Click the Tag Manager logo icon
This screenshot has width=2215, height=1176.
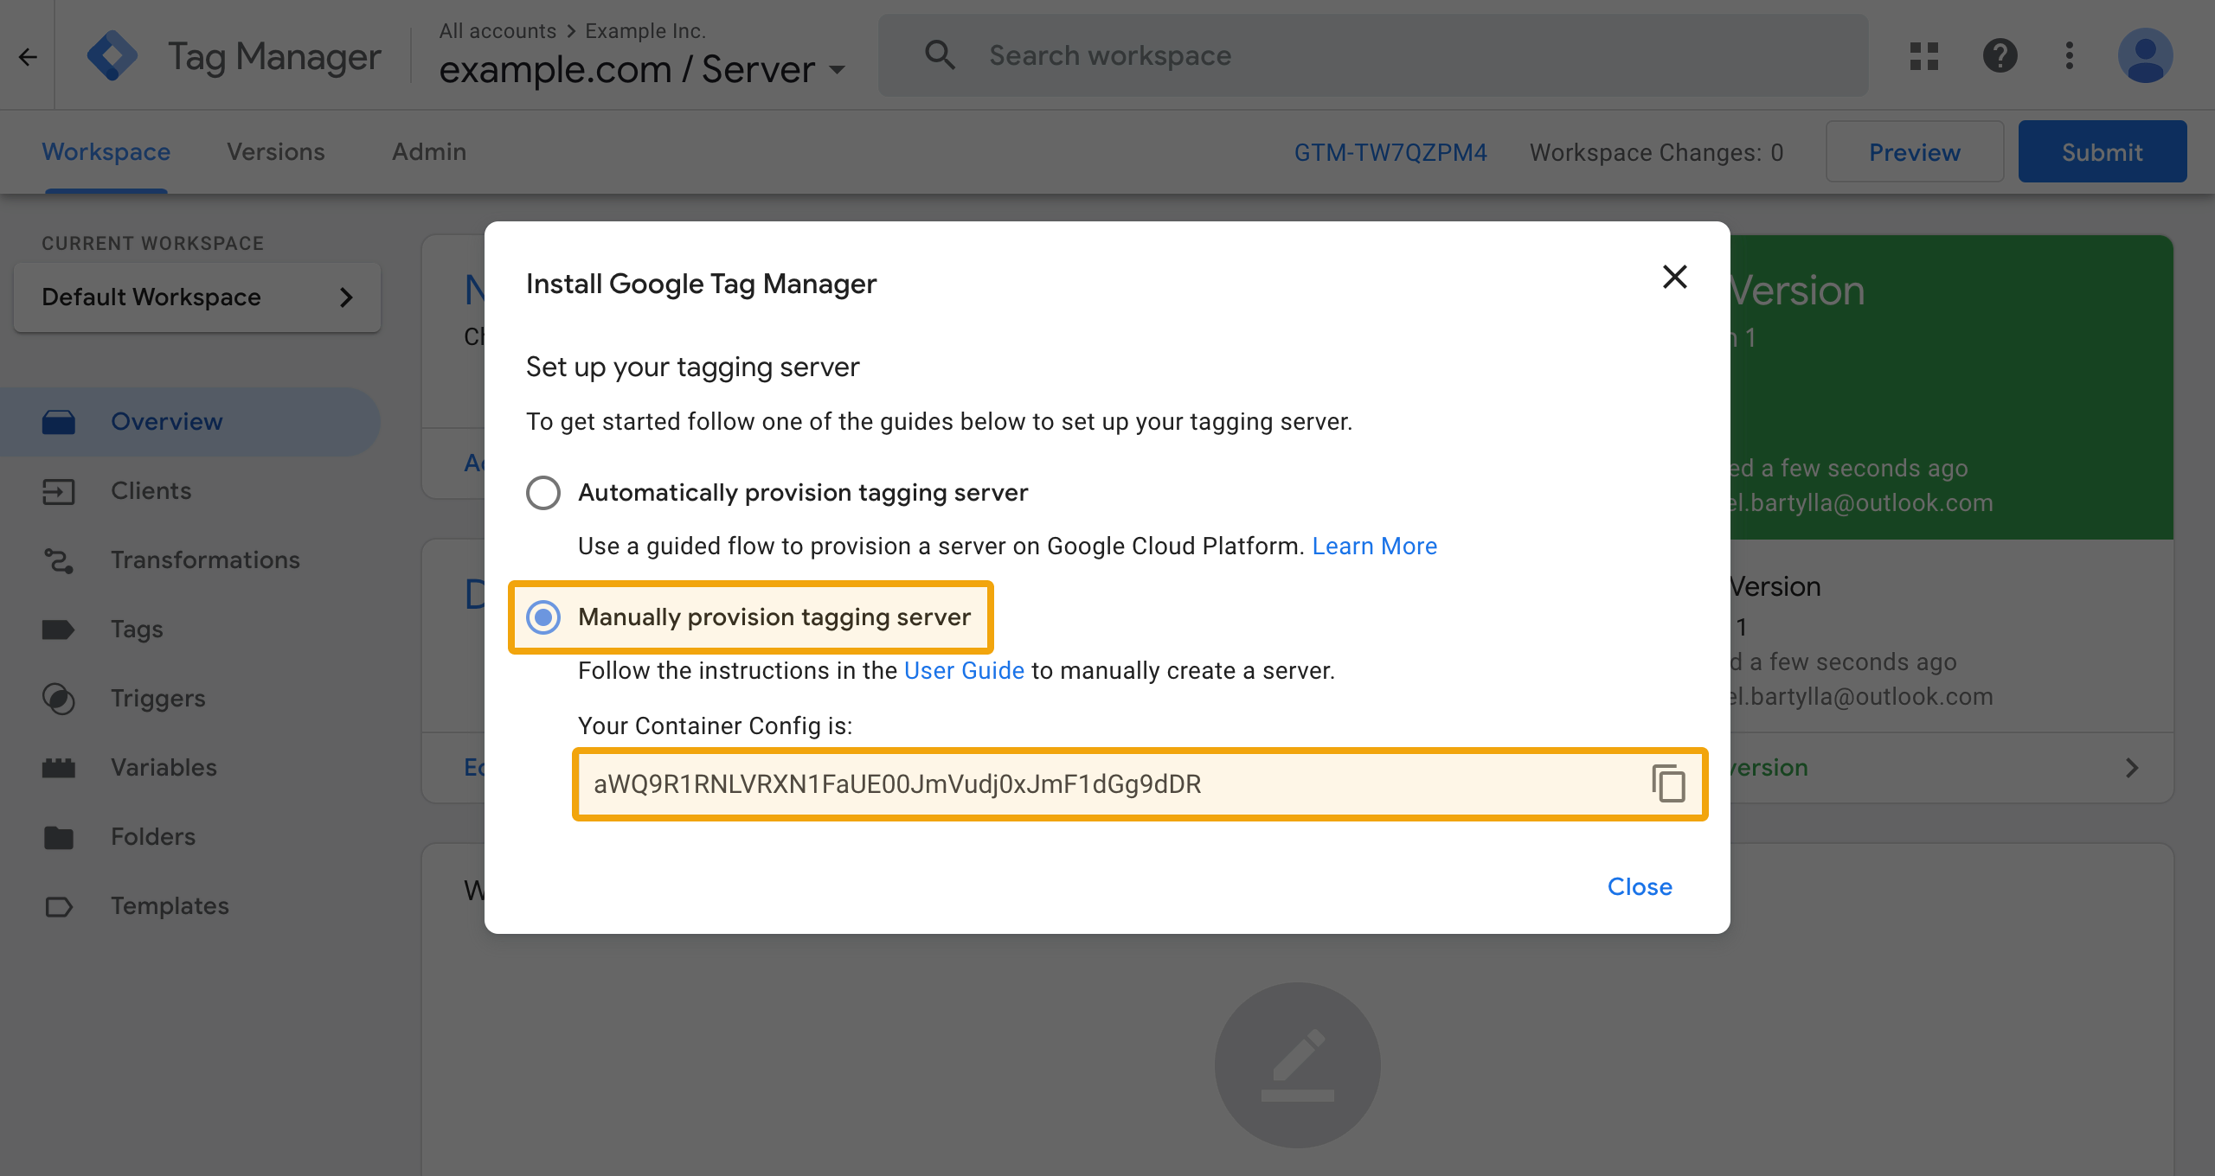[x=112, y=56]
